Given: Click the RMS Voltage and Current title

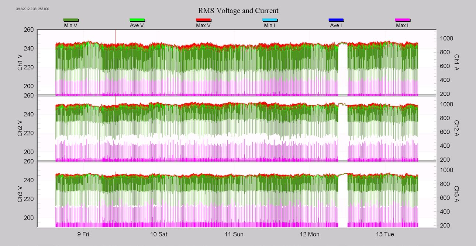Looking at the screenshot, I should [238, 11].
